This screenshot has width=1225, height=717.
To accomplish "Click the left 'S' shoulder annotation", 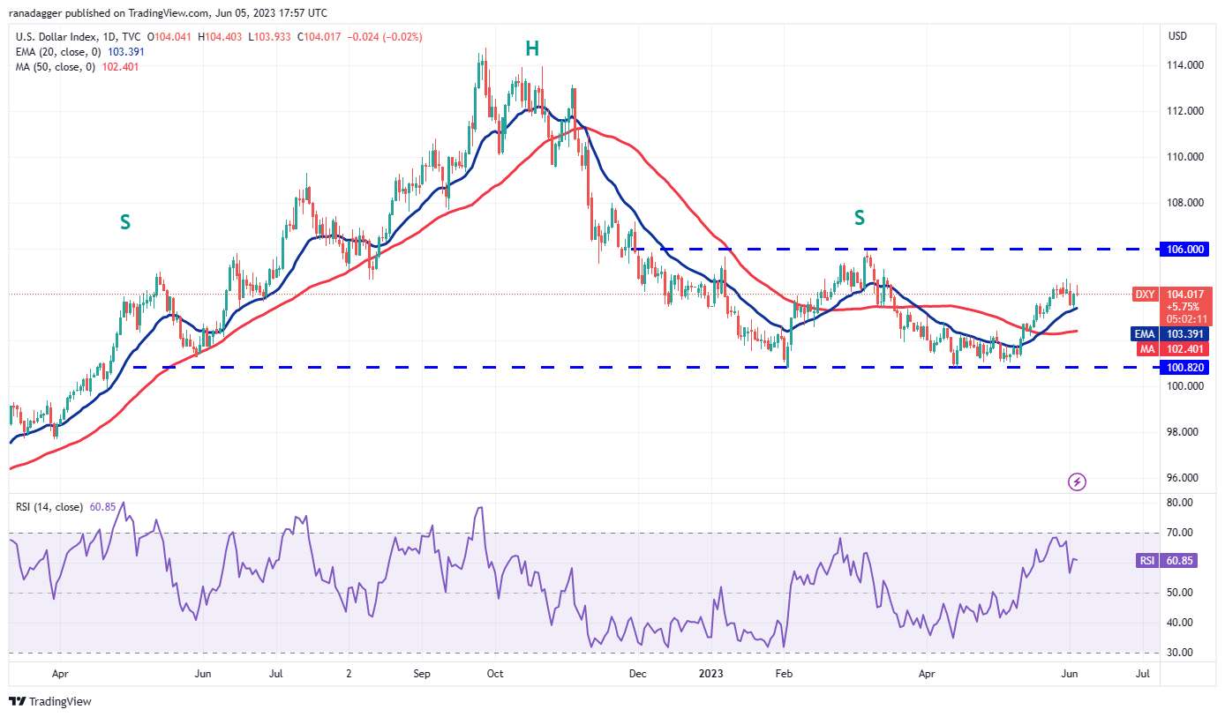I will pyautogui.click(x=125, y=222).
